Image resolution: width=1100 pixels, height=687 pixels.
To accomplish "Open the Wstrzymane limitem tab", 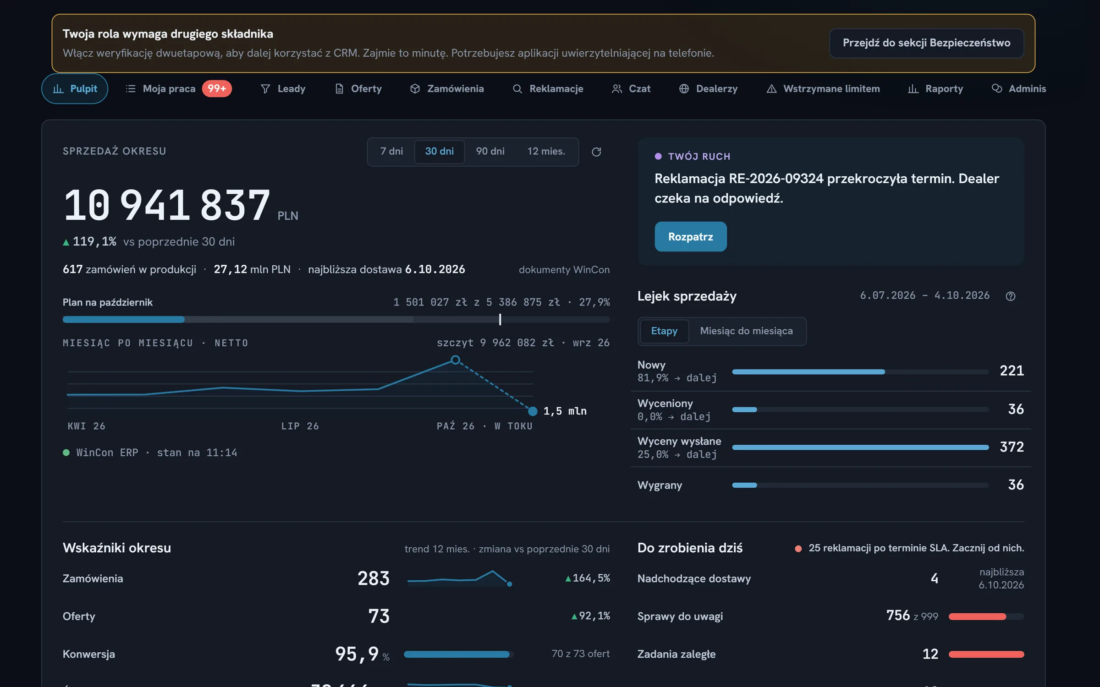I will (x=823, y=89).
